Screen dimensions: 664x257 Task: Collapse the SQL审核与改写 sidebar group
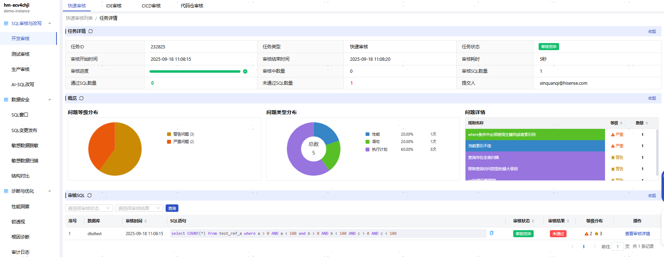[49, 23]
